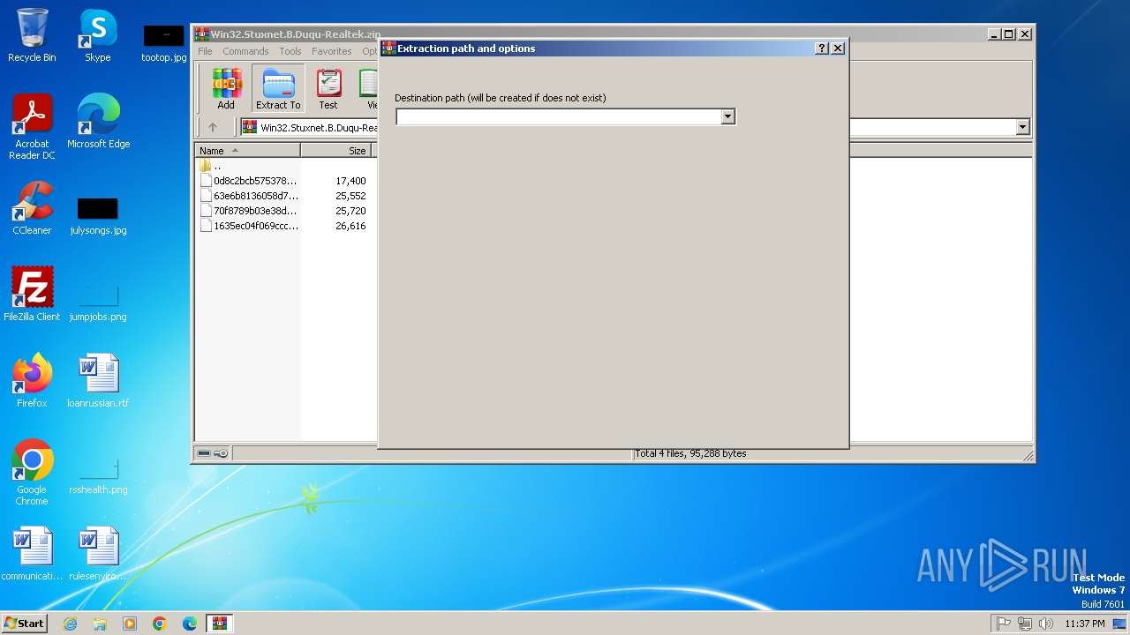Minimize the WinRAR main window
1130x635 pixels.
pos(994,34)
